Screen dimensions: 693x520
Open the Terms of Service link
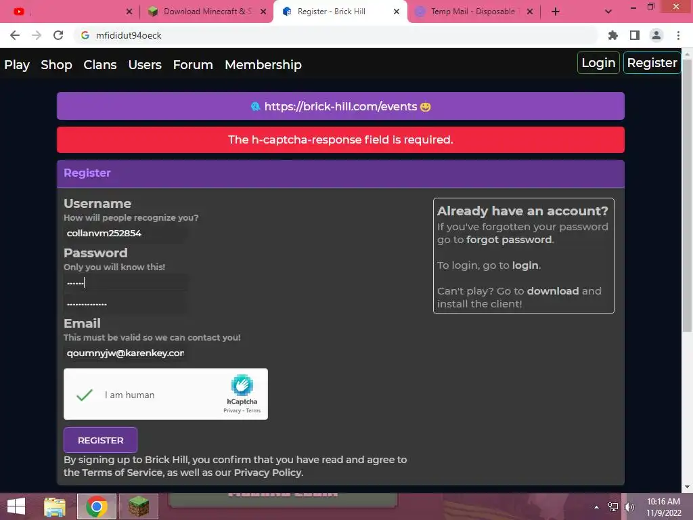point(122,473)
